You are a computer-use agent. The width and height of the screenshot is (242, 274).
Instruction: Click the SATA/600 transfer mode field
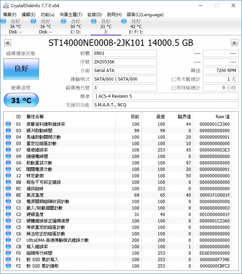coord(125,79)
